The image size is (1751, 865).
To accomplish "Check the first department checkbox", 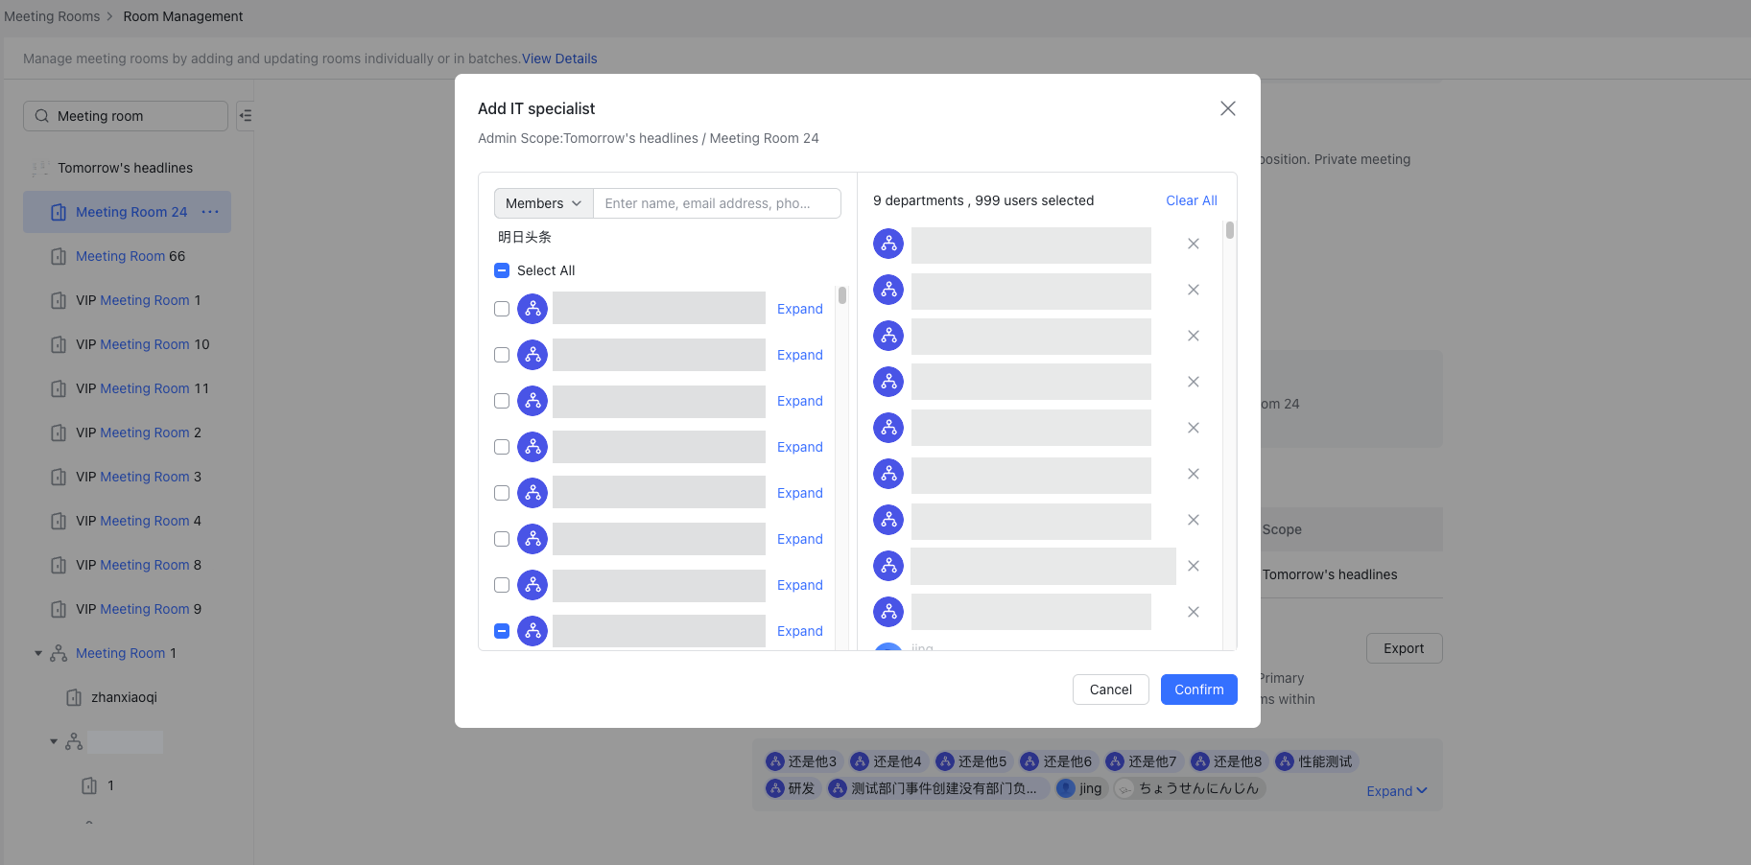I will 502,309.
